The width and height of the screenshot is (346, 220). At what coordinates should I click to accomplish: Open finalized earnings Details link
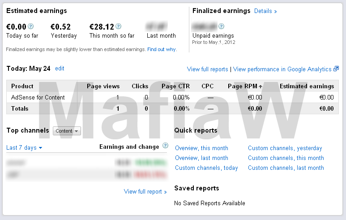[x=265, y=11]
